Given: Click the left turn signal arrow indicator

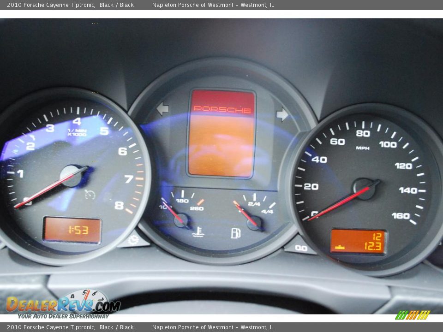Looking at the screenshot, I should 163,109.
